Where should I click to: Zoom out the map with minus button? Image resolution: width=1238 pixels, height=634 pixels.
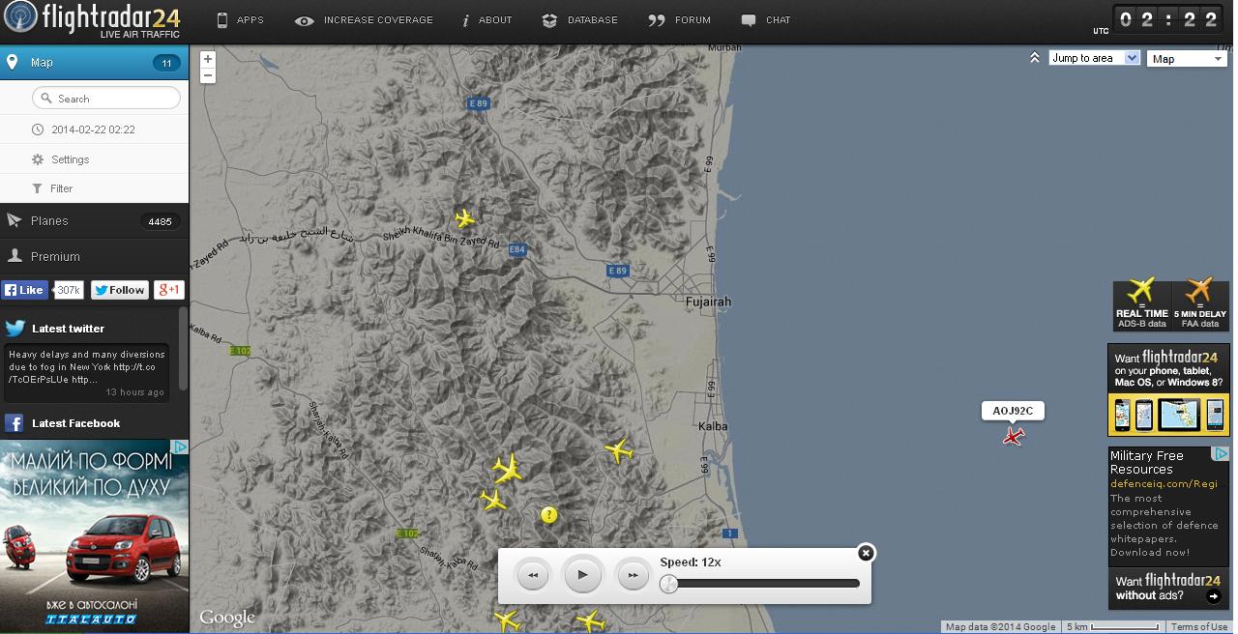tap(208, 75)
